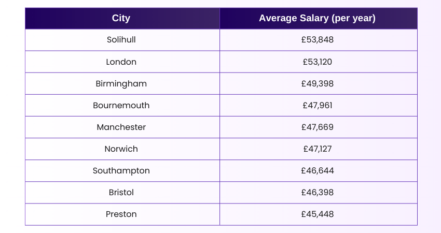Select the £53,120 salary cell
The image size is (441, 233).
tap(318, 62)
